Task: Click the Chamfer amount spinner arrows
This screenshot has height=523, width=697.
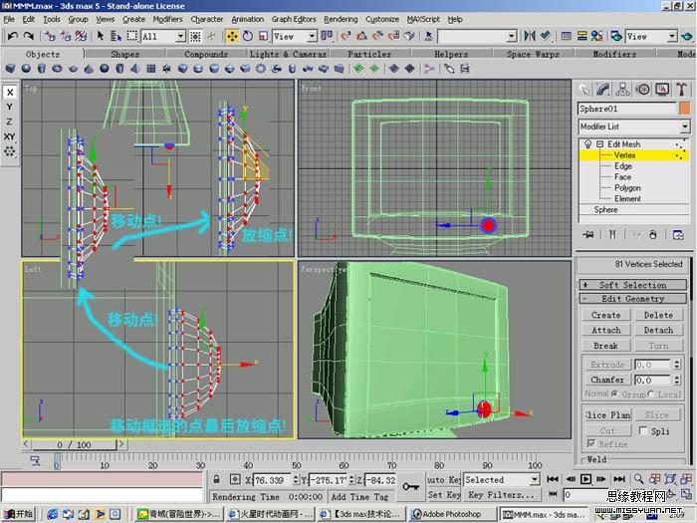Action: pos(676,380)
